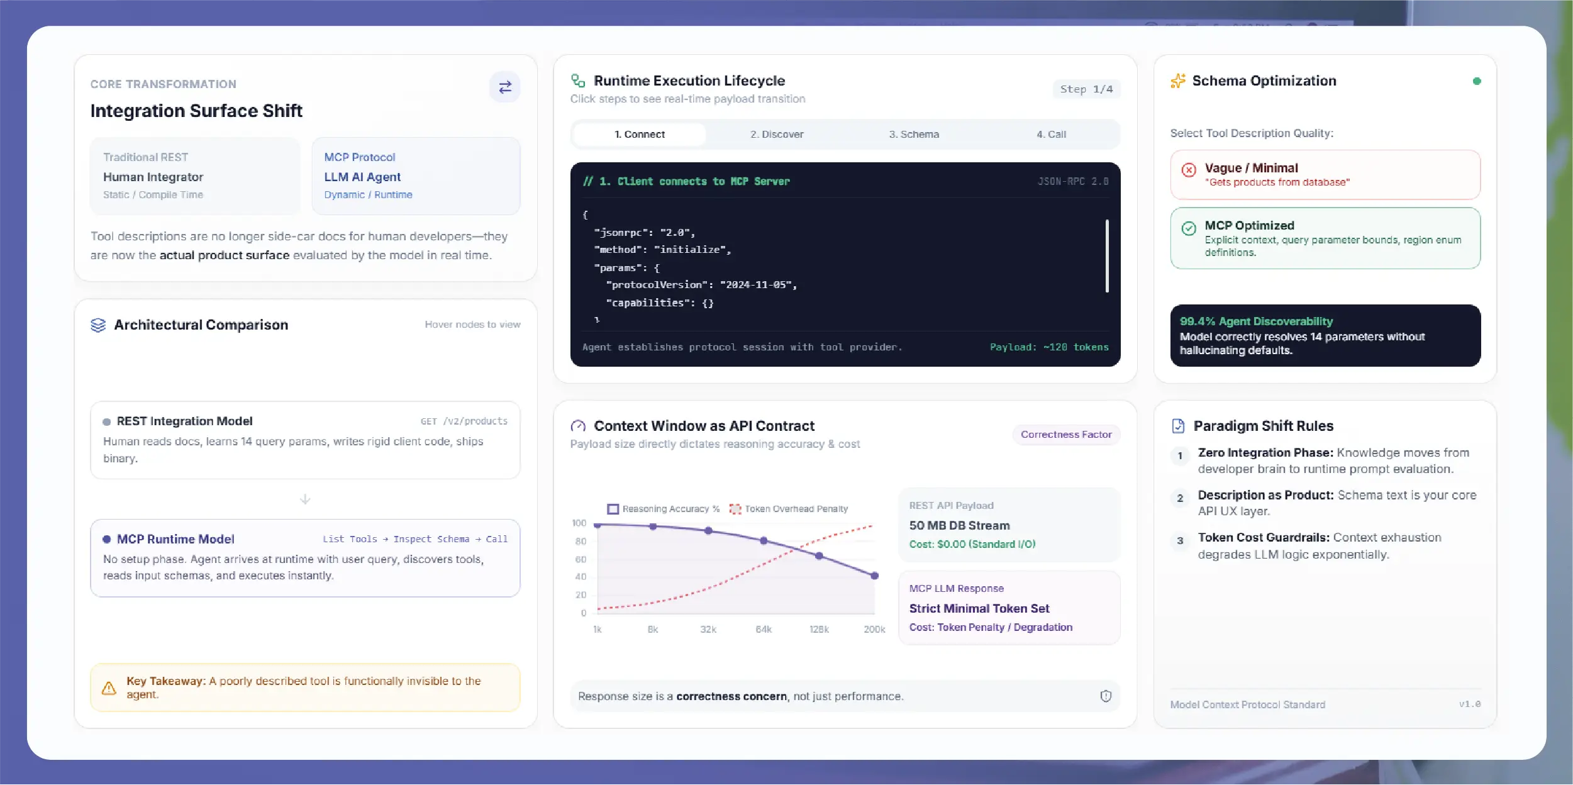Click the JSON-RPC 2.0 label in the code panel
Viewport: 1573px width, 785px height.
1072,182
